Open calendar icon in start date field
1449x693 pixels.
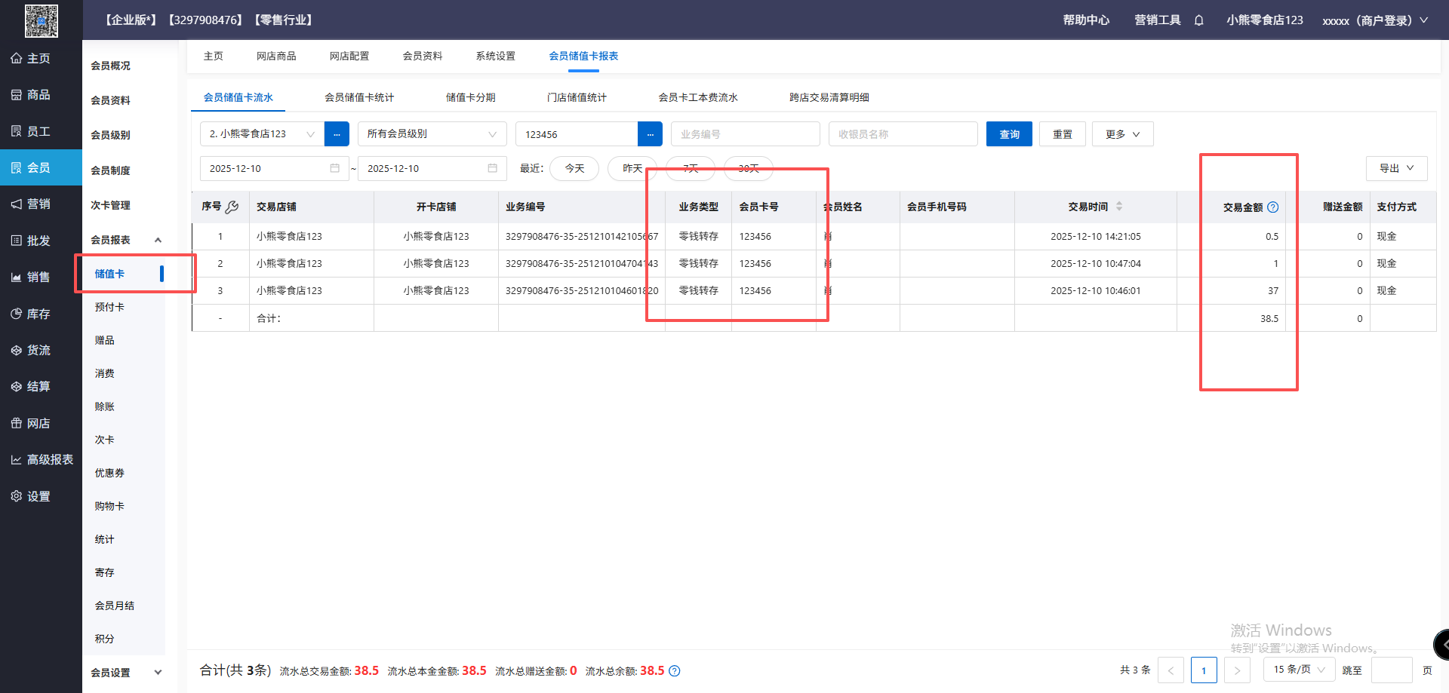click(334, 168)
